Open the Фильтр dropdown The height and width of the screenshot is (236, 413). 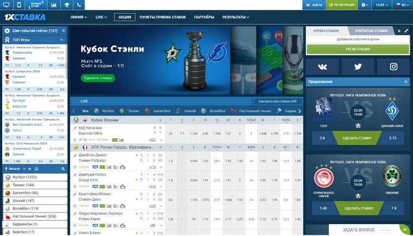pyautogui.click(x=15, y=169)
